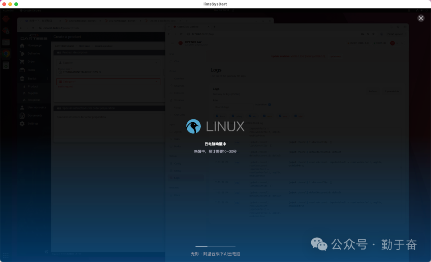Click the wake-up progress bar
Screen dimensions: 431x262
tap(215, 246)
